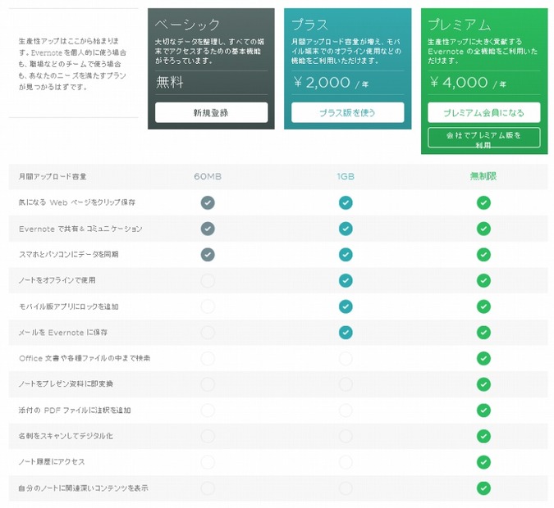This screenshot has height=508, width=554.
Task: Click the Evernote で共有 & コミュニケーション label
Action: [x=80, y=229]
